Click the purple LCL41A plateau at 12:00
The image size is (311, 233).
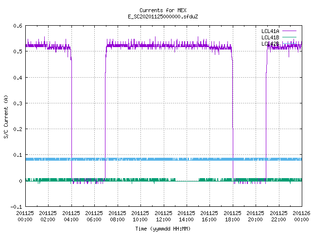(164, 46)
